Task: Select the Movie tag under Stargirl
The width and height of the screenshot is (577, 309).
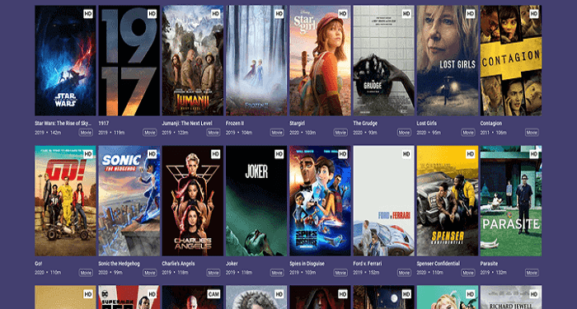Action: [x=340, y=133]
